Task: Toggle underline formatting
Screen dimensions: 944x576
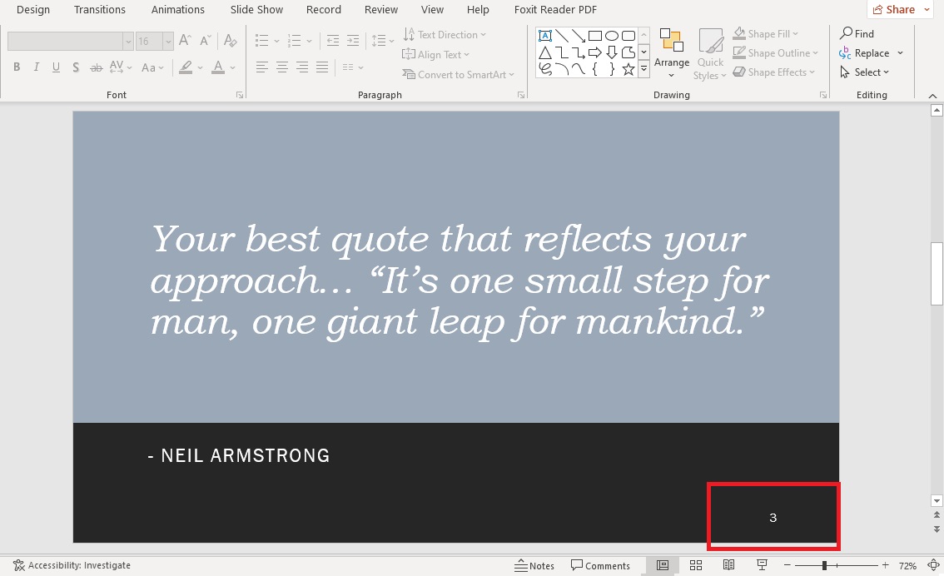Action: click(56, 67)
